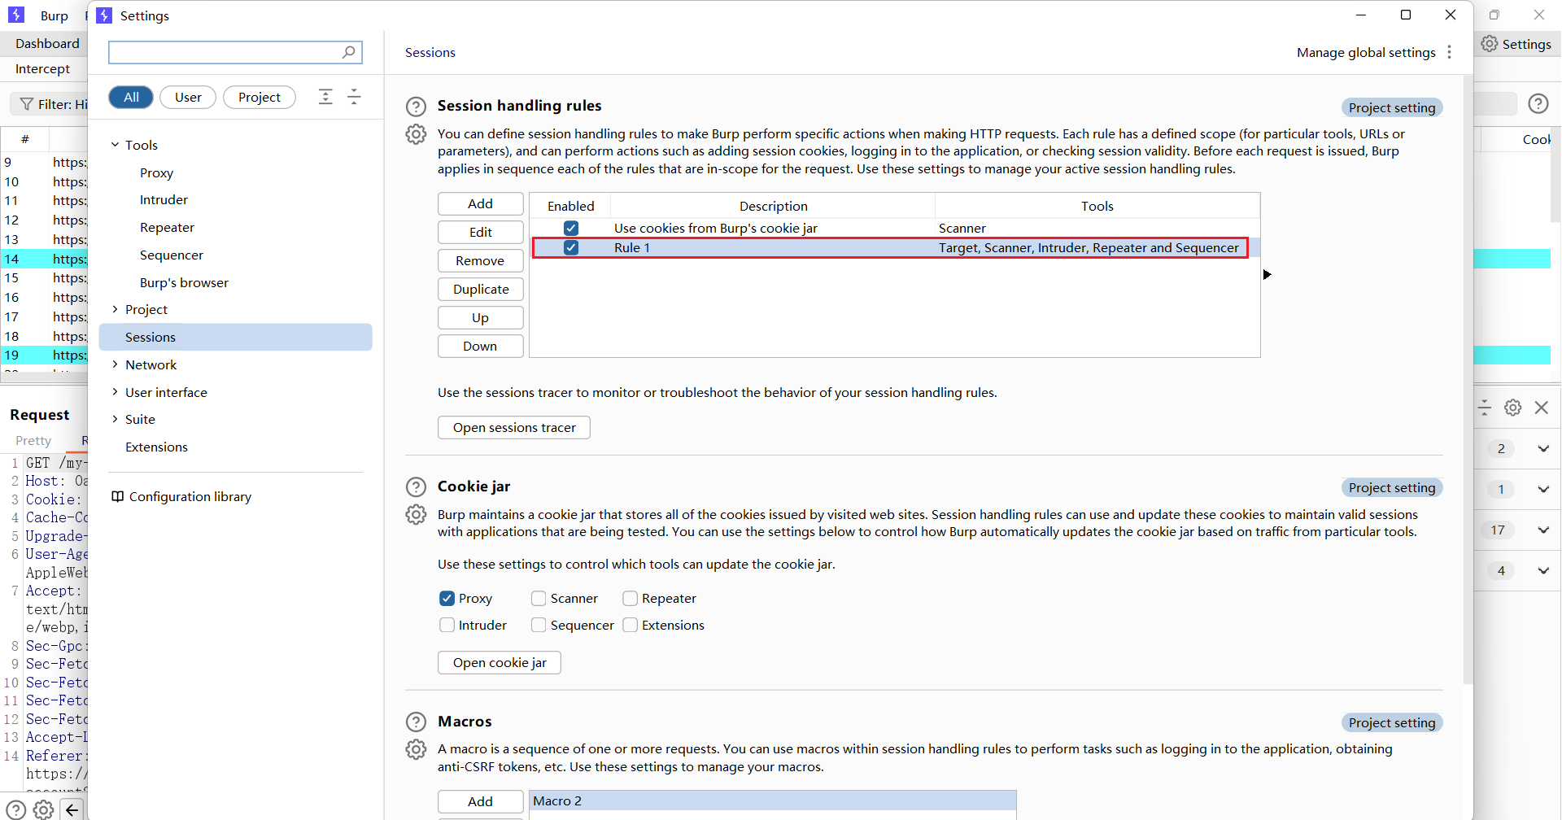
Task: Select the Project filter tab
Action: click(x=260, y=97)
